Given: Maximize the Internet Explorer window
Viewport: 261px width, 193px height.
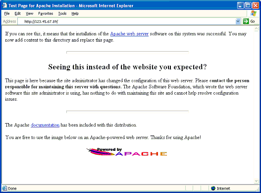Looking at the screenshot, I should tap(248, 5).
